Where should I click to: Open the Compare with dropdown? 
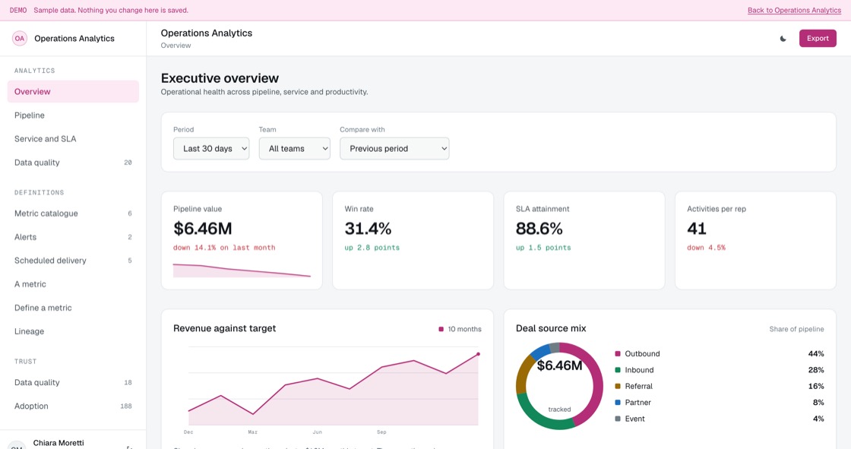(x=394, y=148)
